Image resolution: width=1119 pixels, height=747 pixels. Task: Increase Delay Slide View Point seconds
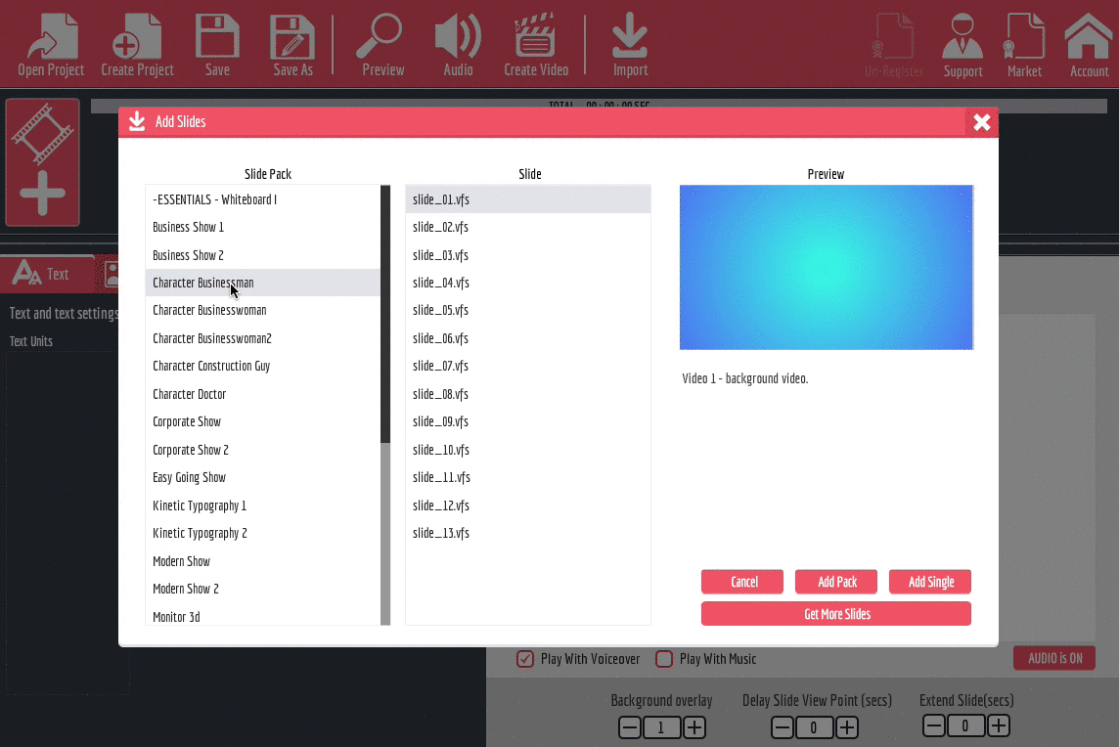[x=847, y=727]
